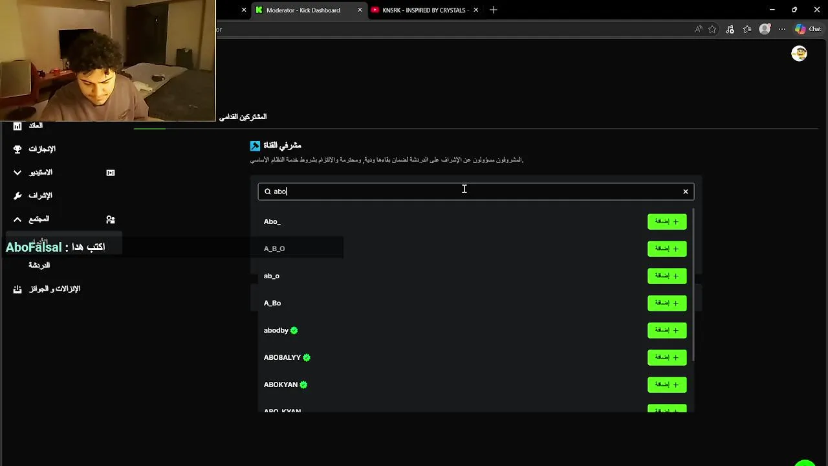Add user A_B_O as moderator
The height and width of the screenshot is (466, 828).
(x=667, y=249)
